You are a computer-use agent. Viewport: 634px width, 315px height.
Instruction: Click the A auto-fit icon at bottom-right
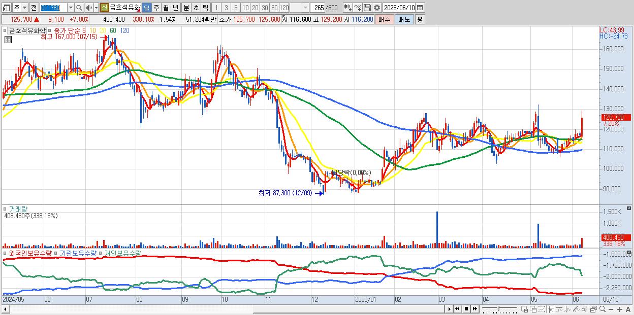pyautogui.click(x=628, y=309)
